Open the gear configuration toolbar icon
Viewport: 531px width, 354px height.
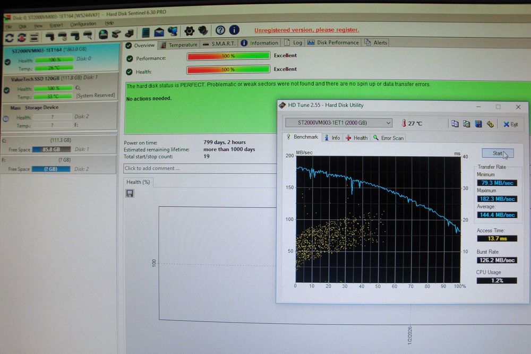(x=190, y=31)
